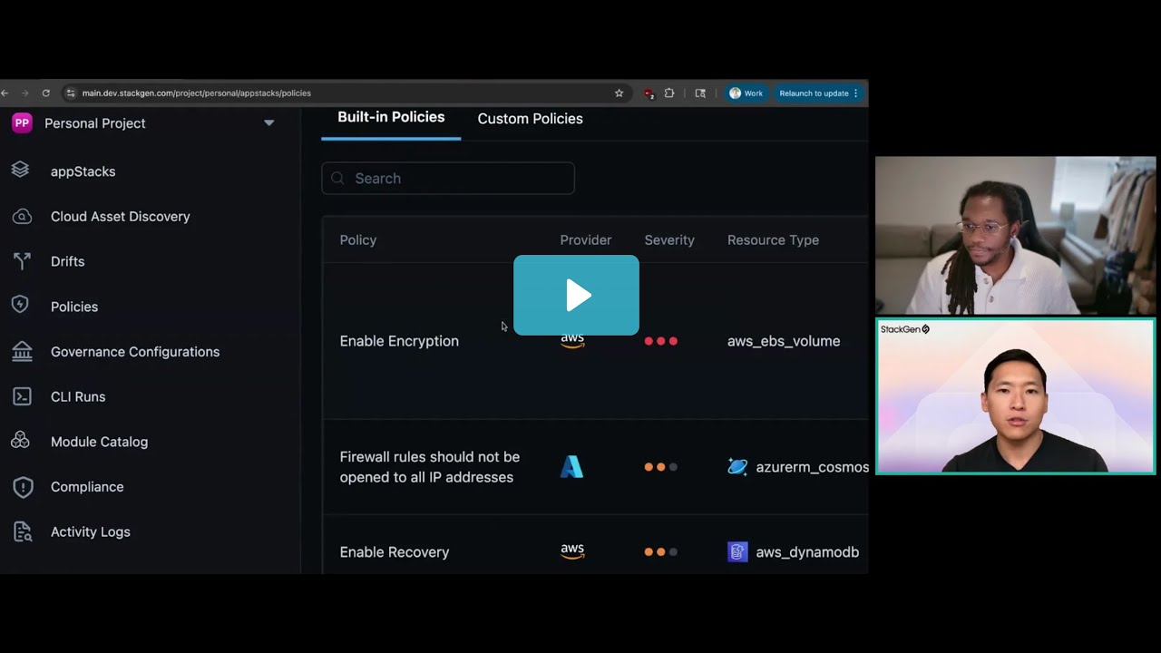Click the aws_ebs_volume resource type
This screenshot has height=653, width=1161.
point(784,341)
